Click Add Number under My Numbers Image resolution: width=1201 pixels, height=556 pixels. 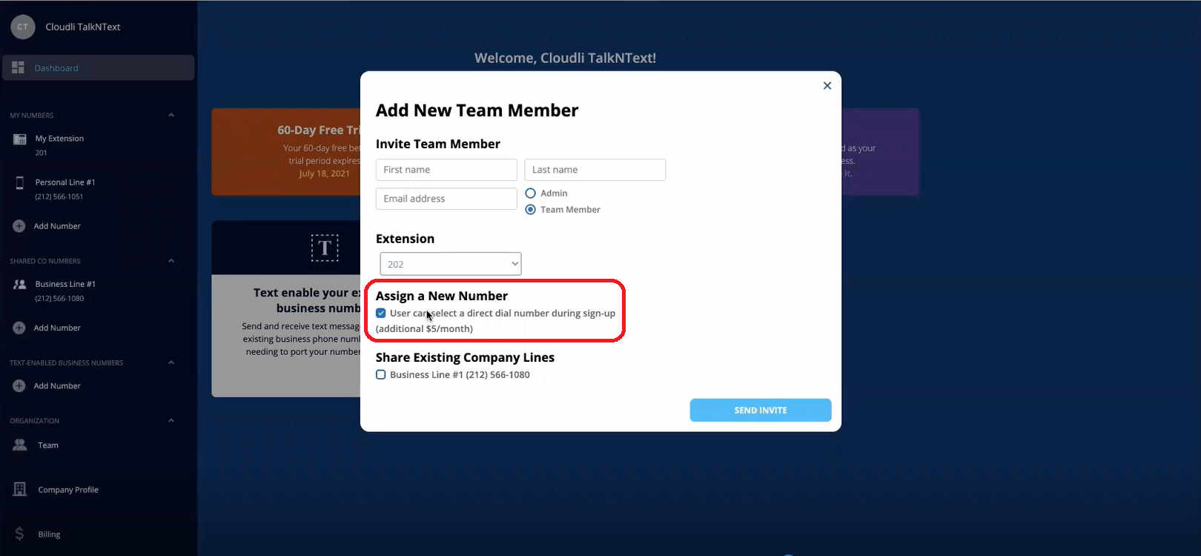click(57, 226)
